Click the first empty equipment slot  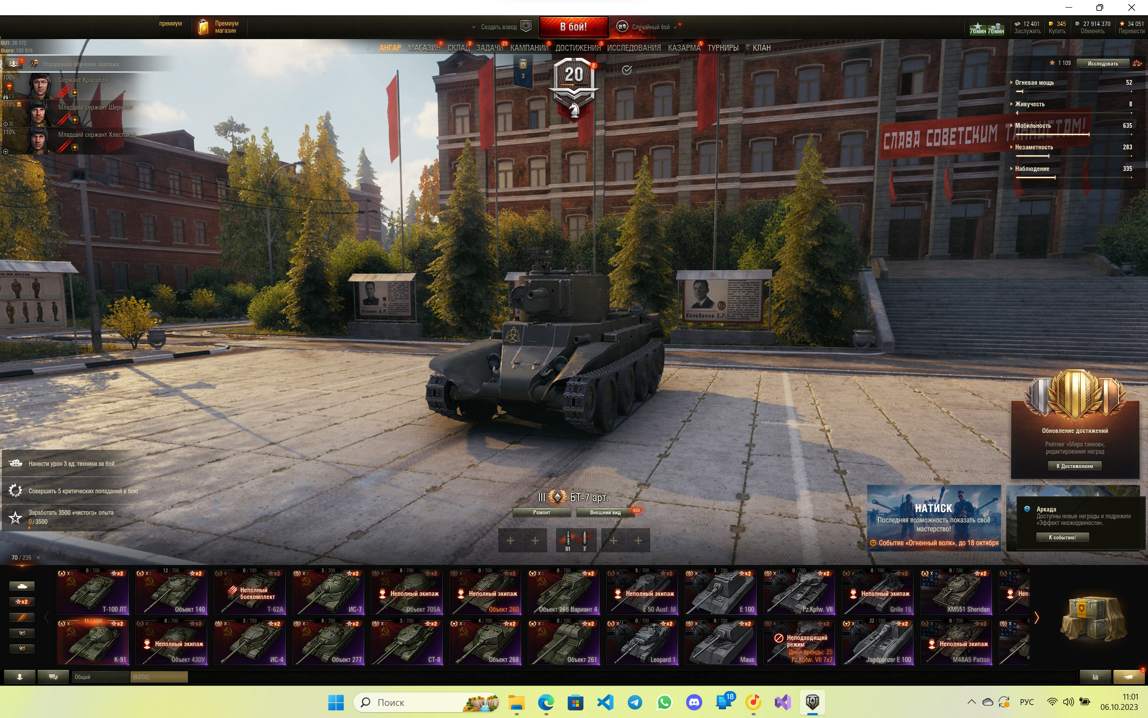[510, 540]
